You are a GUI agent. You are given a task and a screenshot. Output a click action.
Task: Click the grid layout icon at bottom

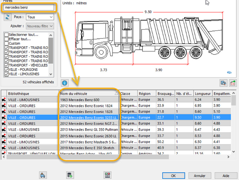click(108, 175)
